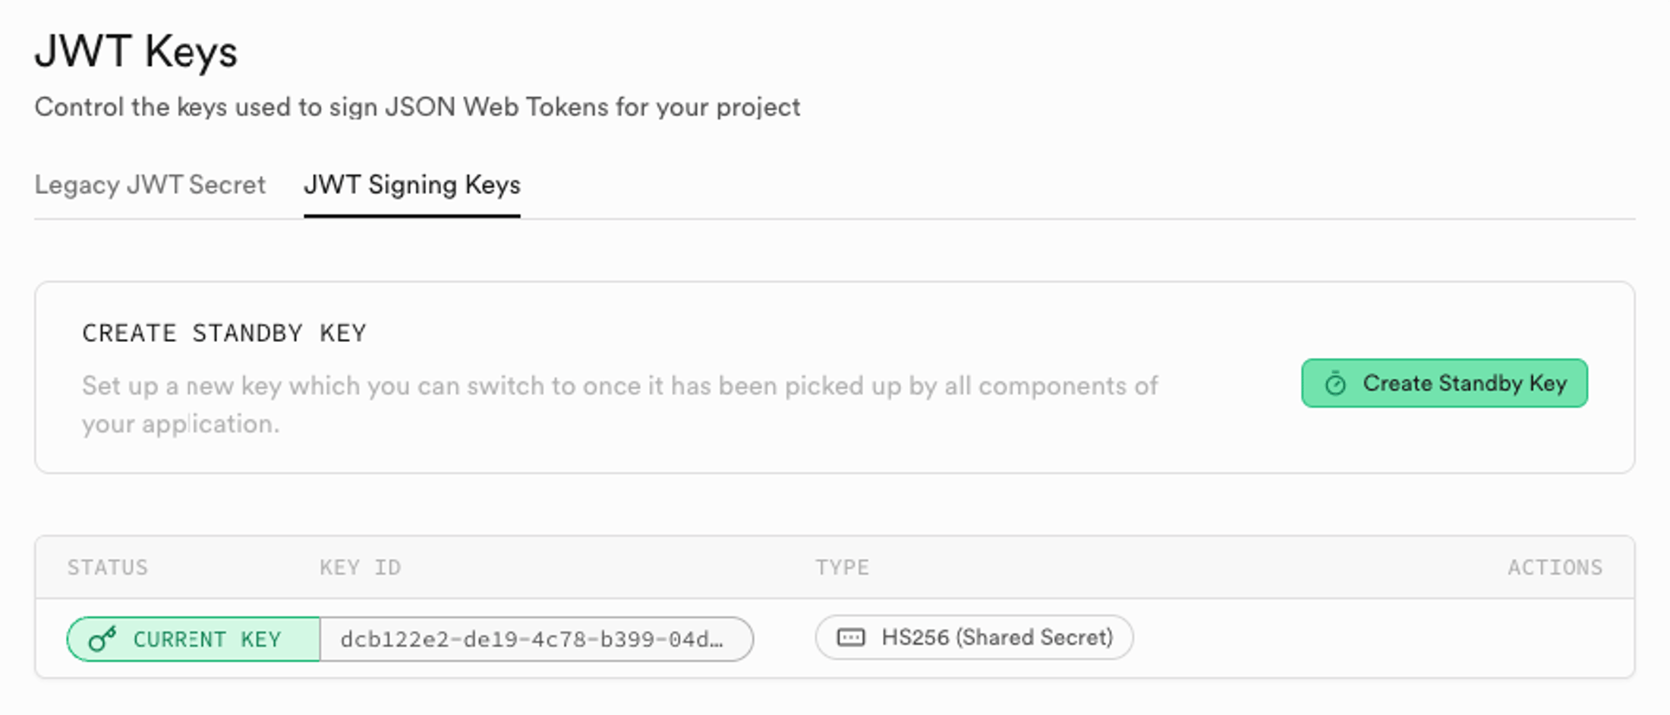Screen dimensions: 1670x715
Task: Click the standby key description text
Action: point(619,403)
